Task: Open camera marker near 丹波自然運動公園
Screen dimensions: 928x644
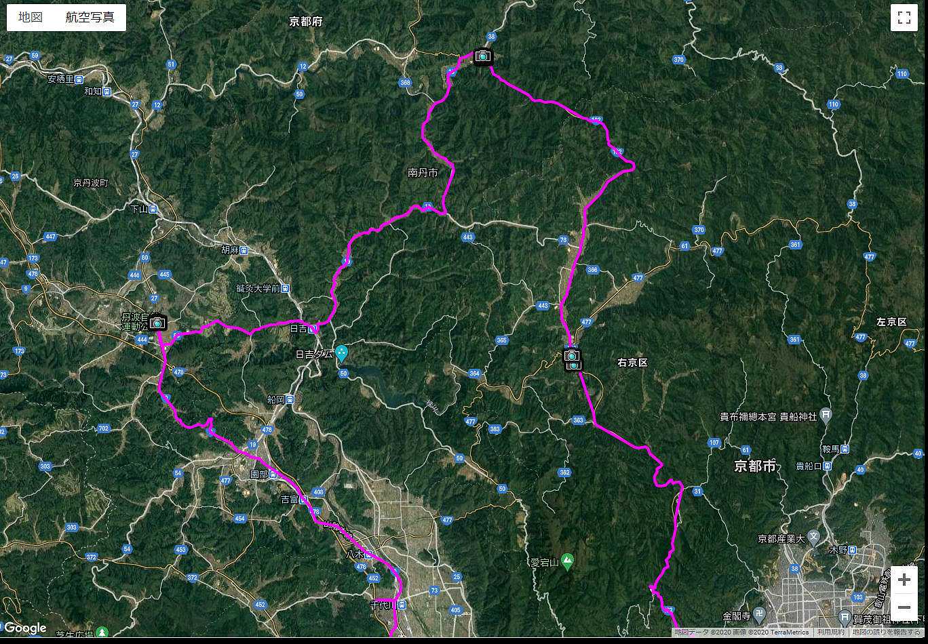Action: [158, 323]
